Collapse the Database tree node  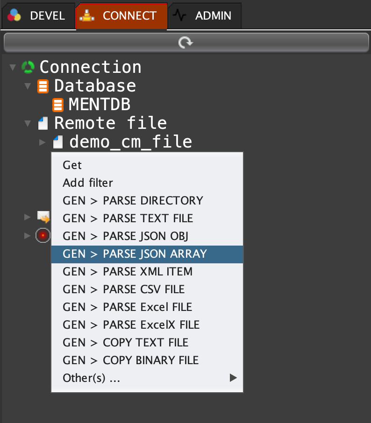[x=28, y=86]
